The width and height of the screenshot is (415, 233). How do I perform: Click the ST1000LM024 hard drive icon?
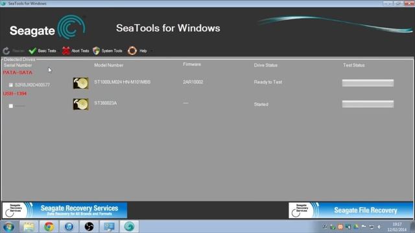point(80,83)
